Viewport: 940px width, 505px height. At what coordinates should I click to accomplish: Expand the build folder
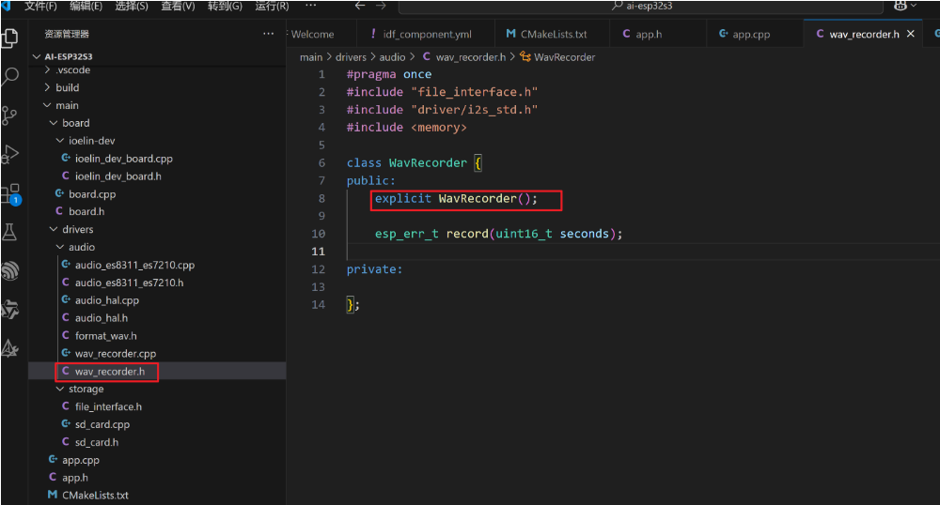pyautogui.click(x=157, y=87)
